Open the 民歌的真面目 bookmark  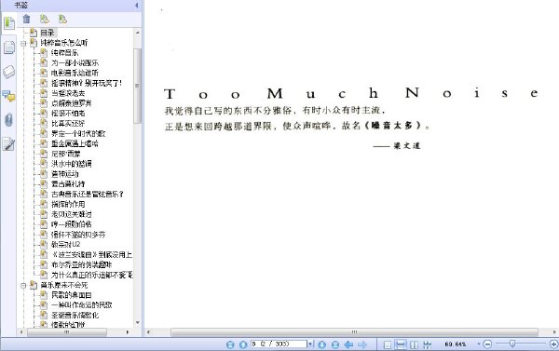tap(72, 295)
